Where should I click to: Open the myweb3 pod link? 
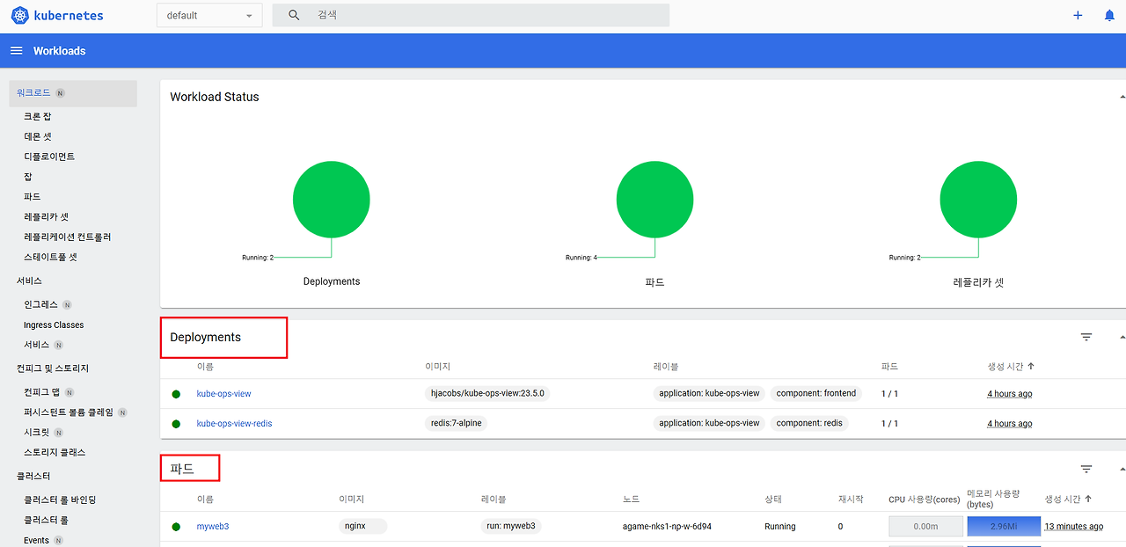[213, 526]
